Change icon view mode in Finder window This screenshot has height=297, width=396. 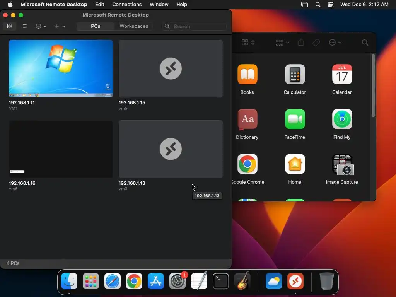tap(248, 43)
